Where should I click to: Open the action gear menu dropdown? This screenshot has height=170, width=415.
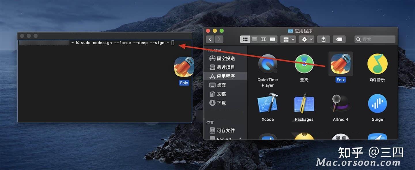click(306, 39)
